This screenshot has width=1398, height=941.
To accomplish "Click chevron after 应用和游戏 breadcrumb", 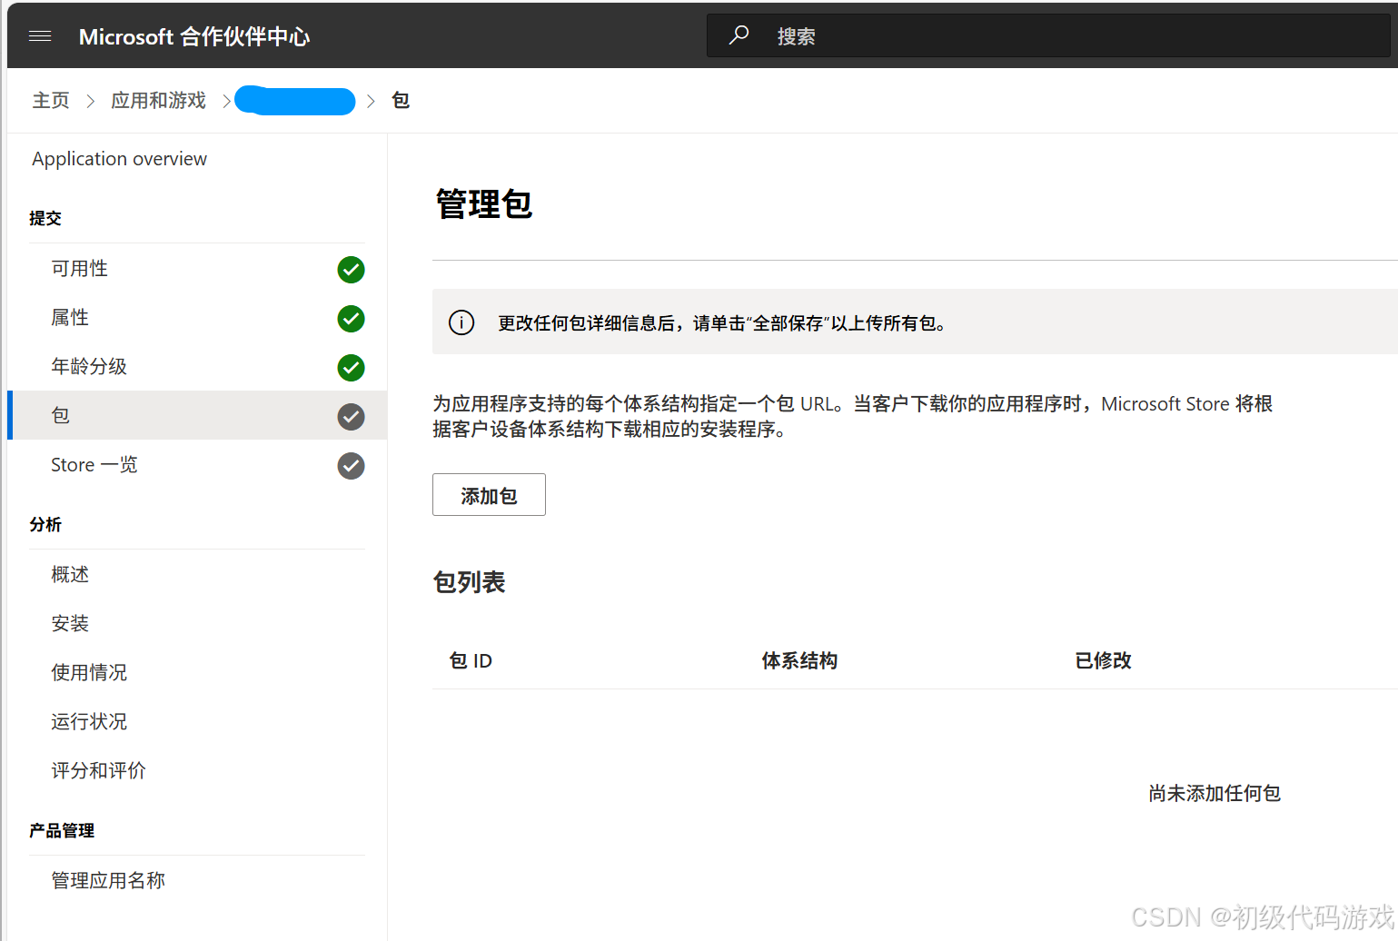I will [x=226, y=101].
